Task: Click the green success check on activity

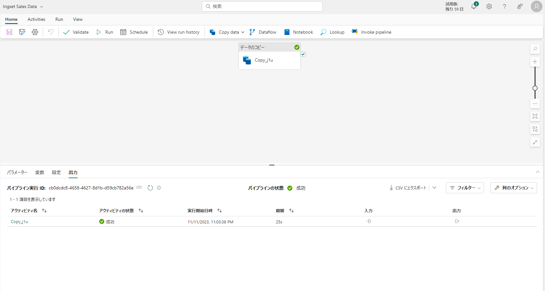Action: (297, 47)
